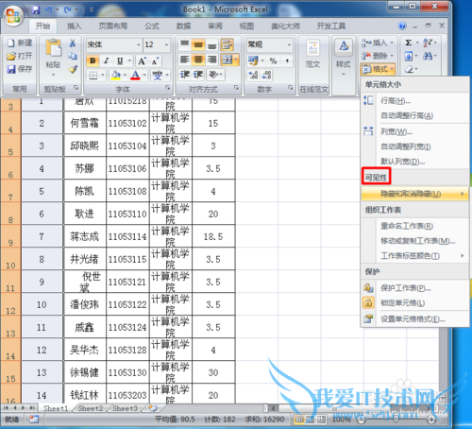
Task: Click the Office button
Action: (13, 15)
